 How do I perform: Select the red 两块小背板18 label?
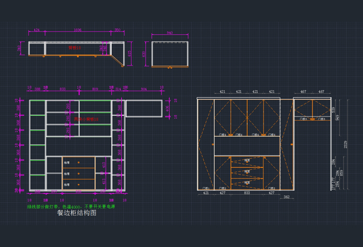[x=86, y=119]
